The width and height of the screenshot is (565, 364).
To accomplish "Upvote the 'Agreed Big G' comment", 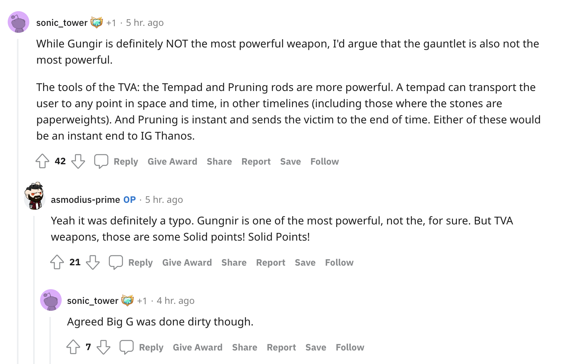I will (x=73, y=347).
